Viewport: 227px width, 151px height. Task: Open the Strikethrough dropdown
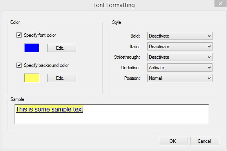point(180,57)
